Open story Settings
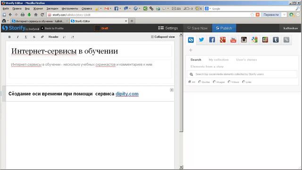This screenshot has width=302, height=170. point(168,28)
